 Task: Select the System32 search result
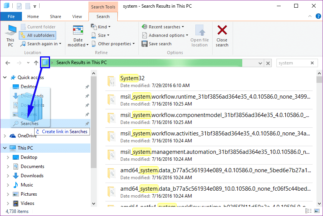pyautogui.click(x=209, y=81)
